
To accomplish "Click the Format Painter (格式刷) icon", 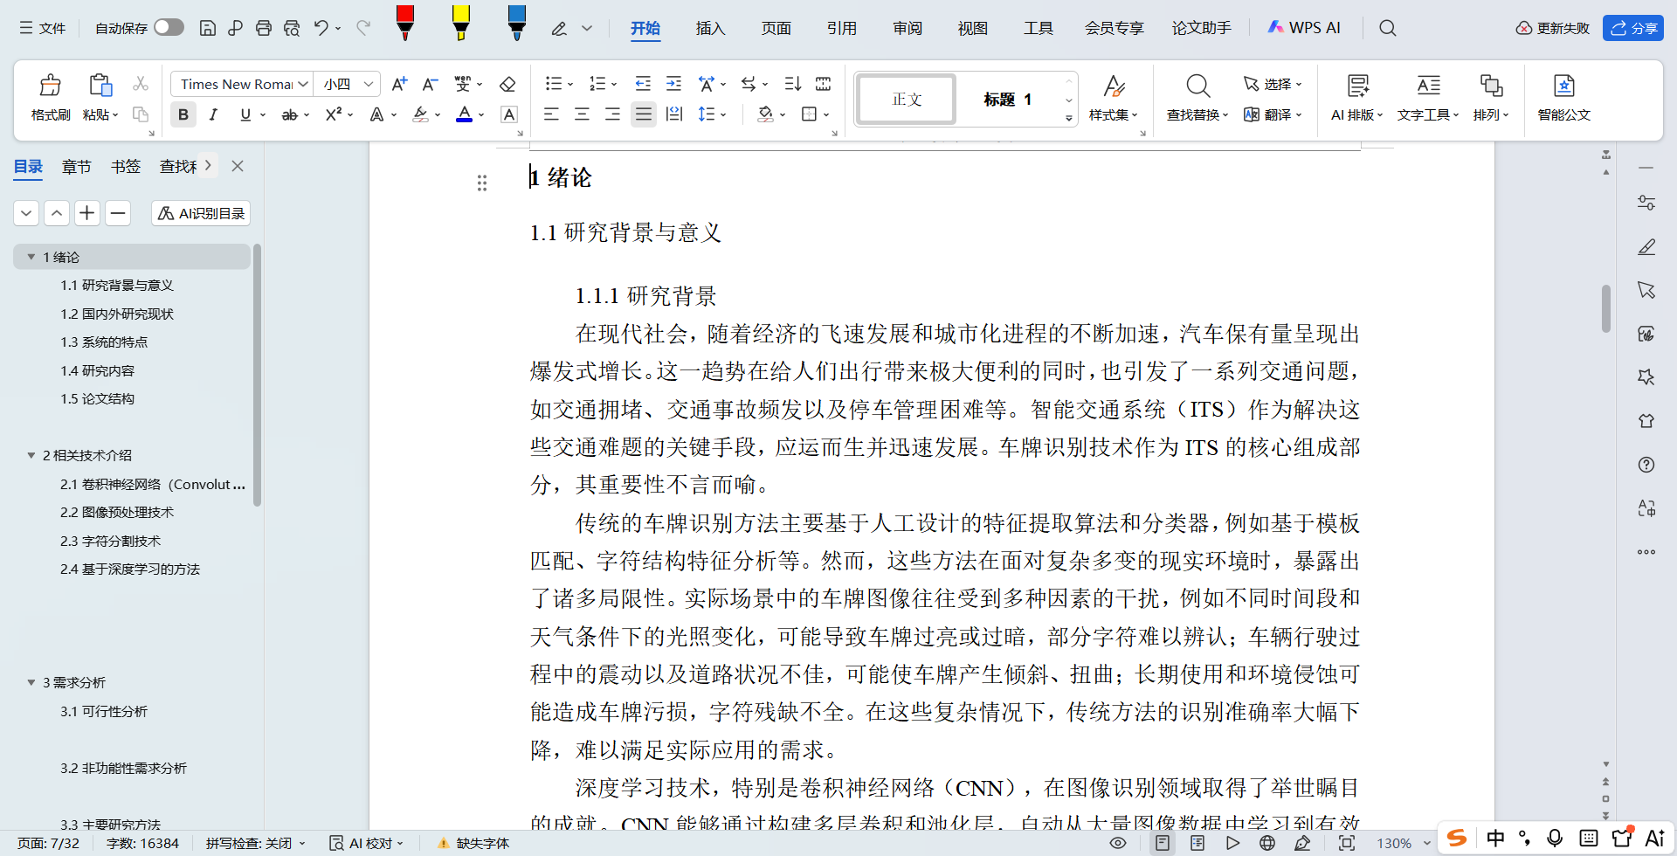I will (50, 86).
